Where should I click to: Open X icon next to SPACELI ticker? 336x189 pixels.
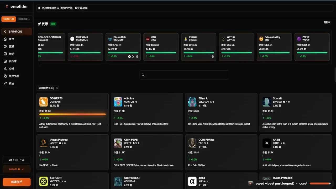click(x=286, y=102)
